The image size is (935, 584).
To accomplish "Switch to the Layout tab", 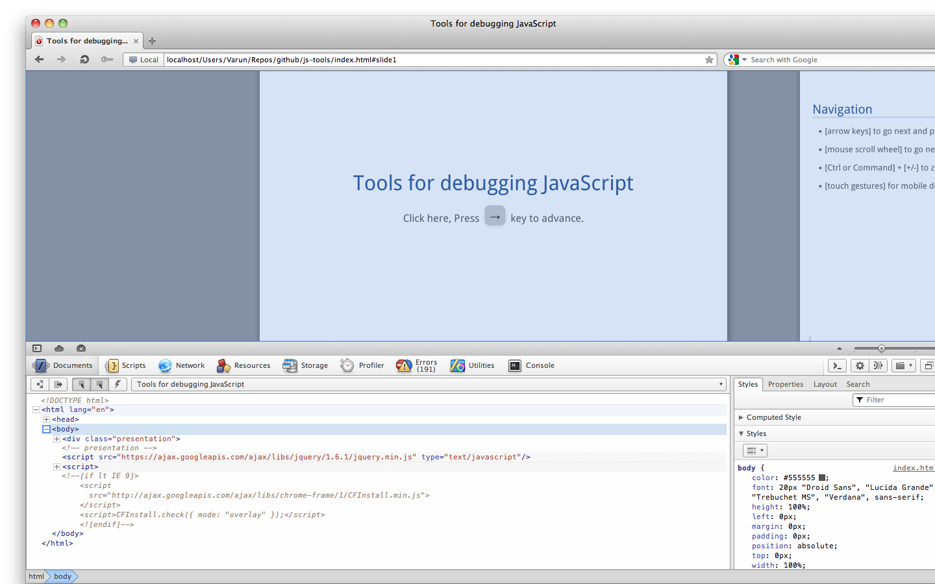I will 825,384.
